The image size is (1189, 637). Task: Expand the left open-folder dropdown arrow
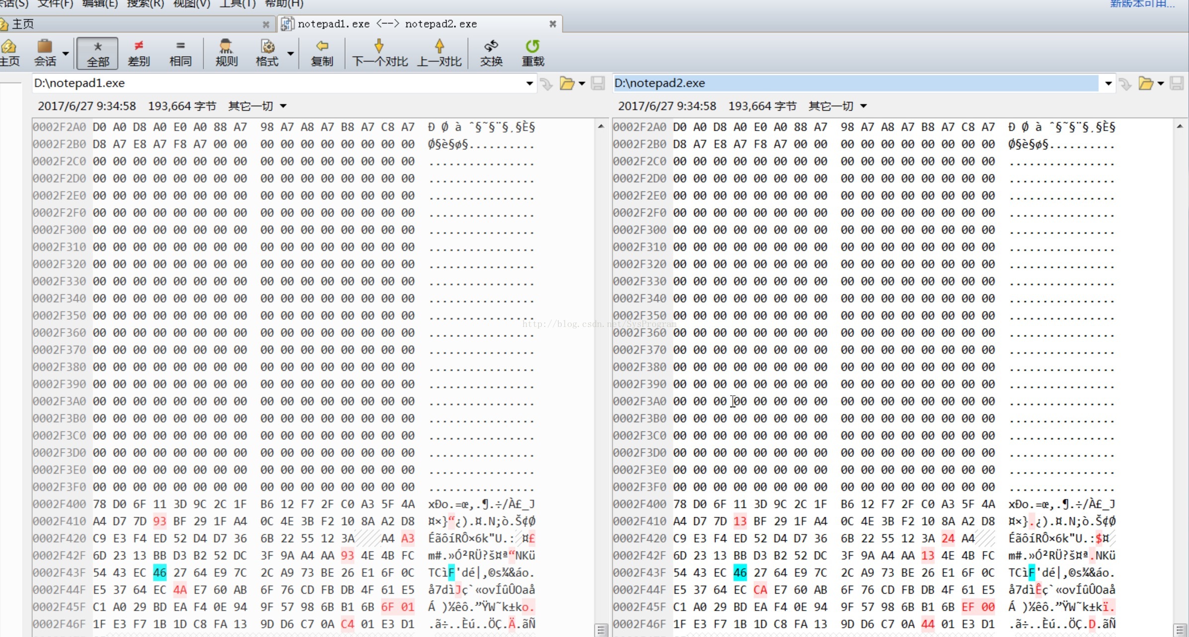click(582, 83)
